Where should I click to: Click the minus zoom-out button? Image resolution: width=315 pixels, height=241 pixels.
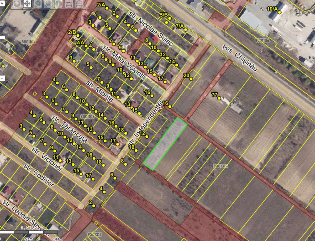tap(2, 78)
